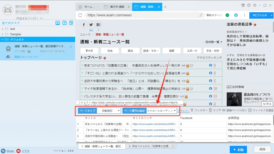274x154 pixels.
Task: Click the import task icon in sidebar header
Action: tap(58, 23)
